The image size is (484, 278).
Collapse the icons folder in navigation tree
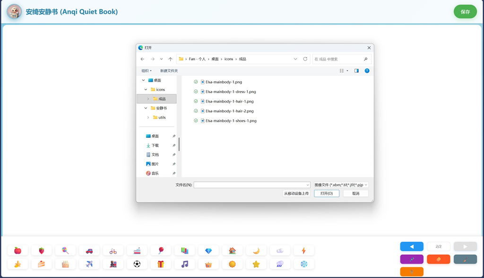point(146,89)
